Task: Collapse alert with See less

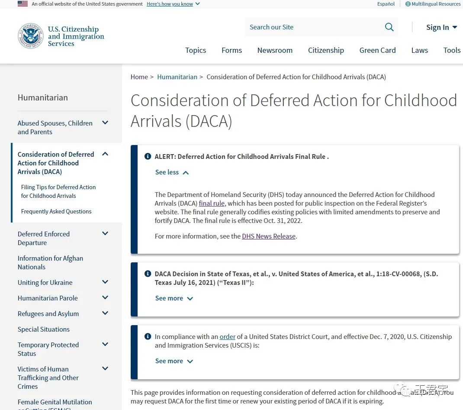Action: click(x=172, y=172)
